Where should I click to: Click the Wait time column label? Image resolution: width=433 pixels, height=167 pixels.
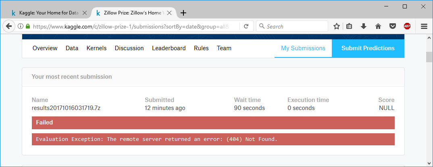click(248, 100)
